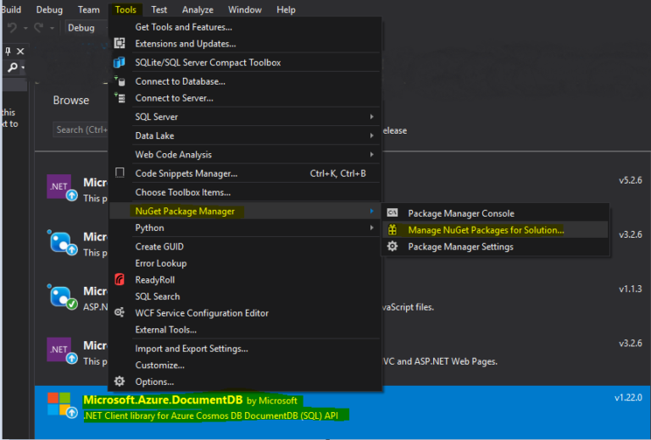Select Import and Export Settings

tap(245, 349)
